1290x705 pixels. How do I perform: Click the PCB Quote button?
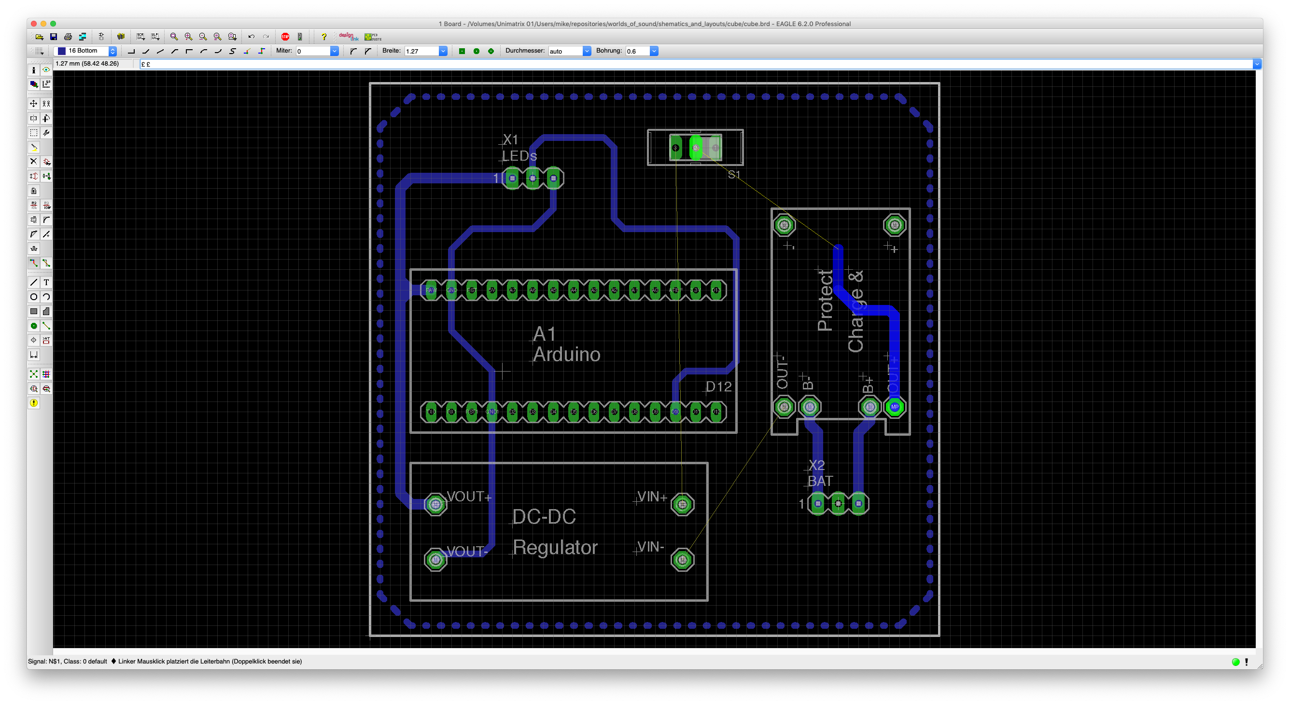coord(373,37)
